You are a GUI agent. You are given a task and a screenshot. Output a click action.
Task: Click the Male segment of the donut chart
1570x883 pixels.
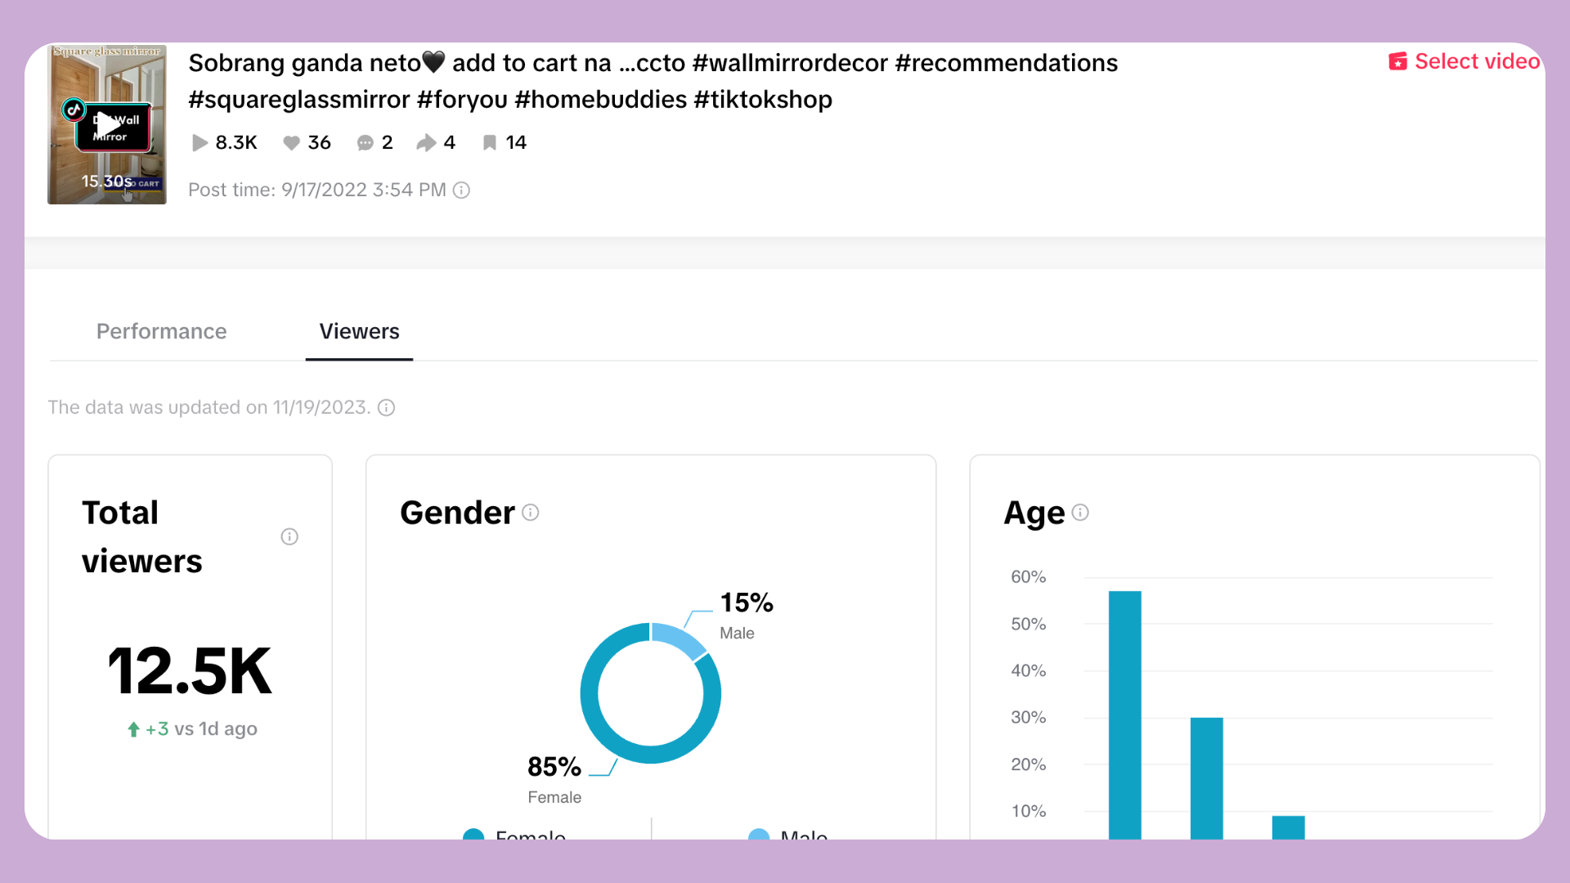(x=679, y=638)
